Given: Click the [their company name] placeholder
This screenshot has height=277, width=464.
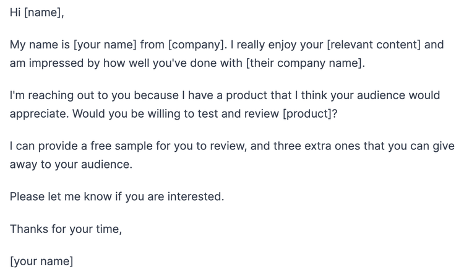Looking at the screenshot, I should (x=306, y=63).
